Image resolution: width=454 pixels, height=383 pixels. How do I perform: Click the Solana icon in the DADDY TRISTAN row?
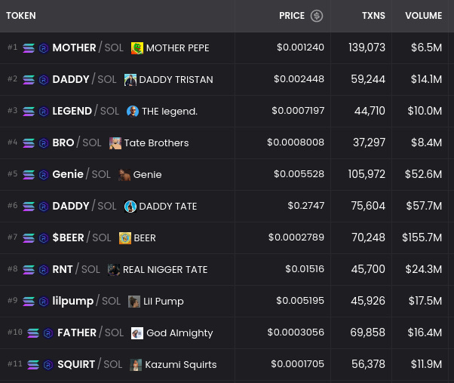click(29, 80)
